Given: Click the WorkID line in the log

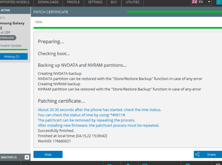Looking at the screenshot, I should [x=54, y=141].
